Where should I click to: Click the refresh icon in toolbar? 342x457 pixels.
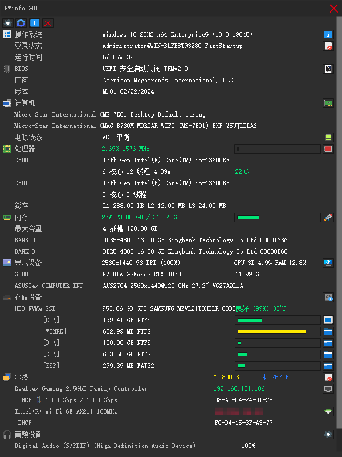[x=21, y=23]
